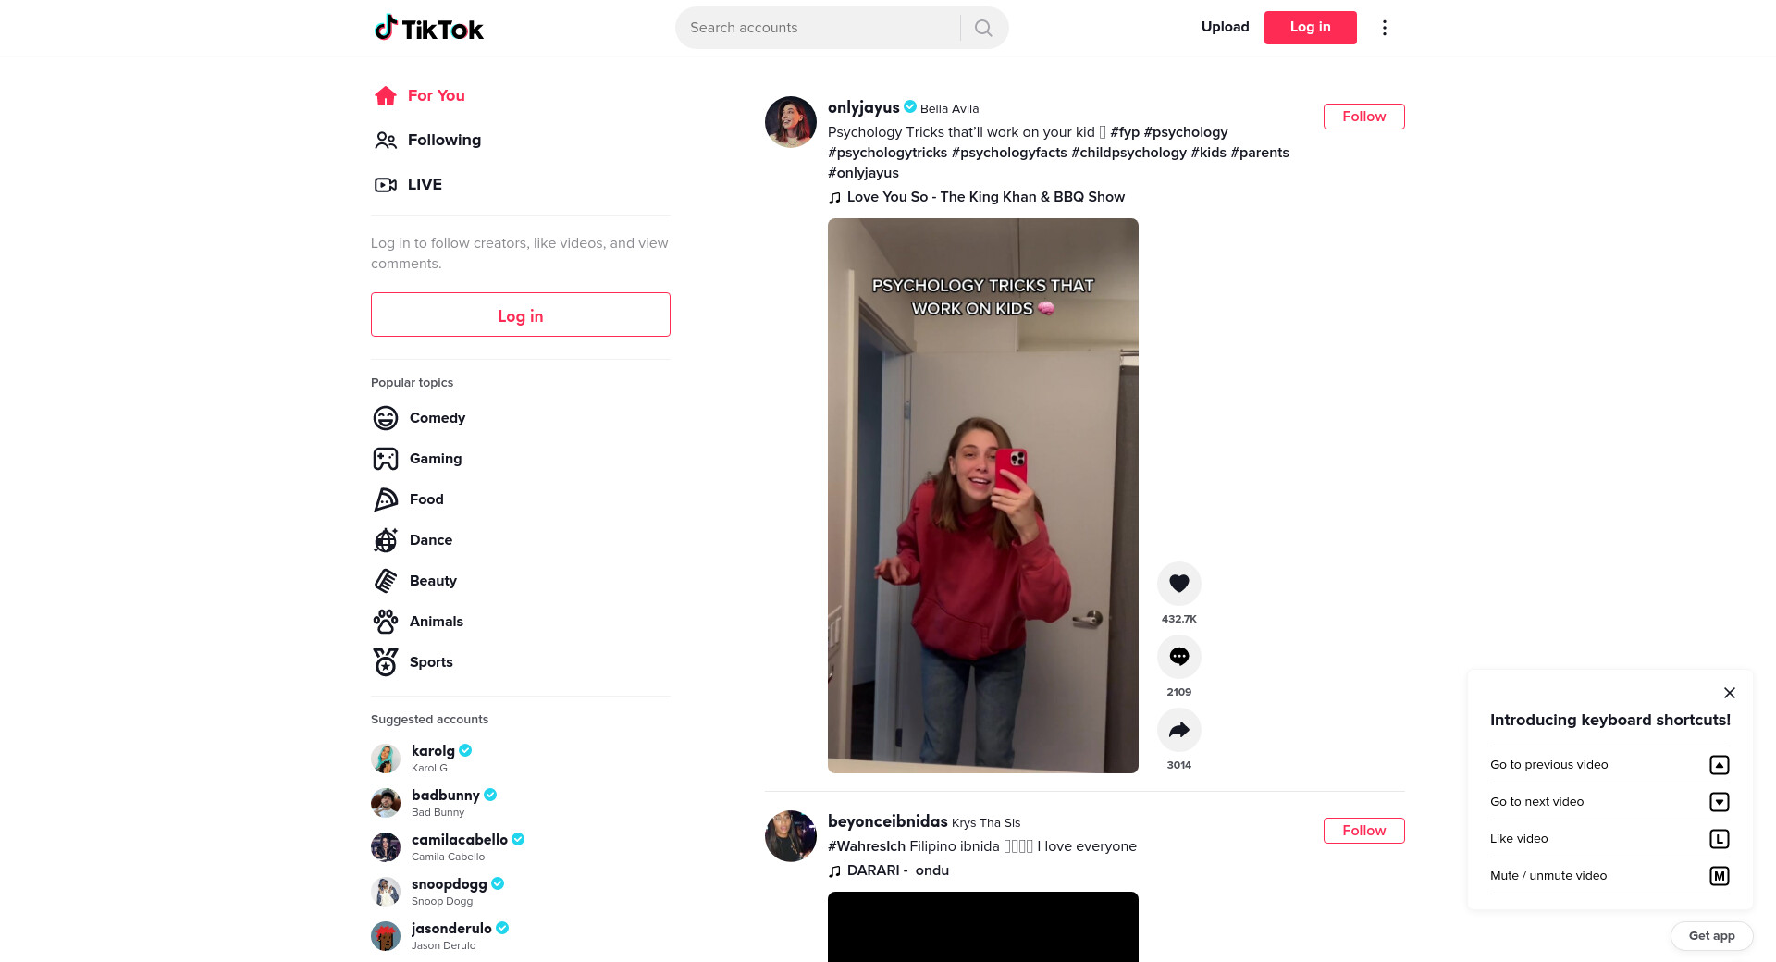Select the Gaming topic icon
This screenshot has width=1776, height=962.
click(386, 459)
